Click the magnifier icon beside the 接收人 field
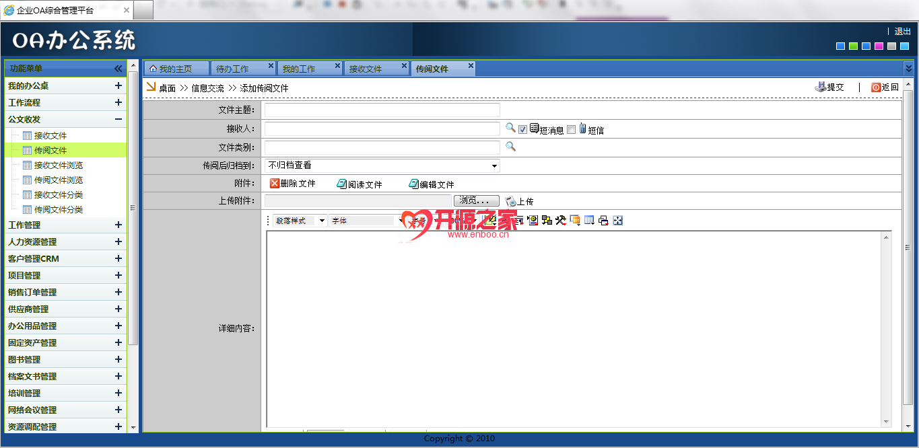919x448 pixels. (510, 128)
